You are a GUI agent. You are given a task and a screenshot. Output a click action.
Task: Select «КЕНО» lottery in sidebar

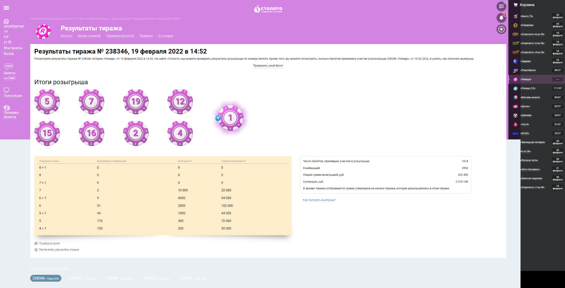pyautogui.click(x=525, y=133)
